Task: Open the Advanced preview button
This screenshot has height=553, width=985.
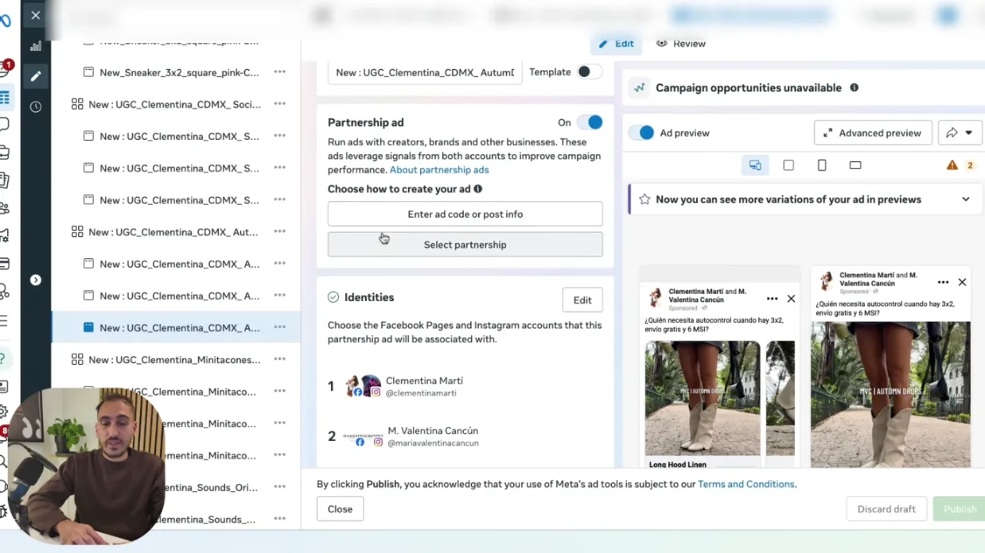Action: [873, 133]
